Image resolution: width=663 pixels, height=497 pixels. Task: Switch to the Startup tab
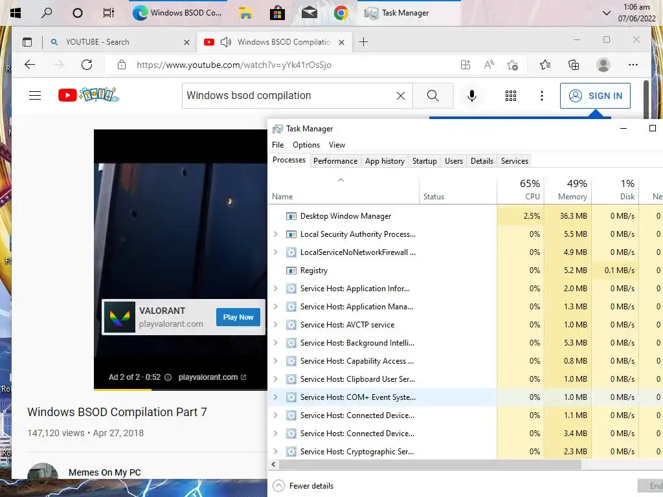425,161
